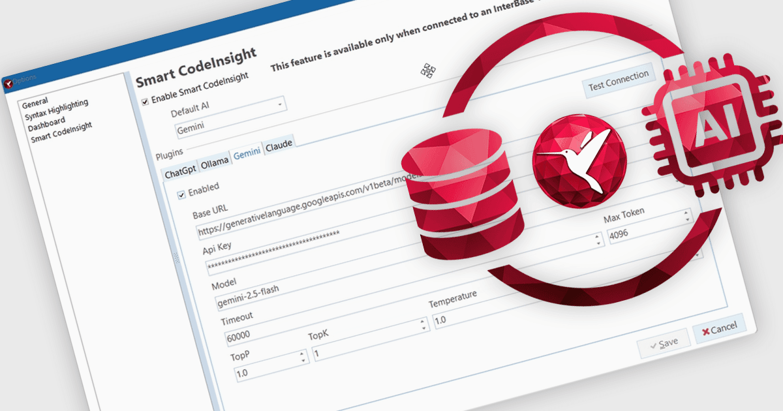Click the TopP label
This screenshot has height=411, width=783.
(239, 357)
